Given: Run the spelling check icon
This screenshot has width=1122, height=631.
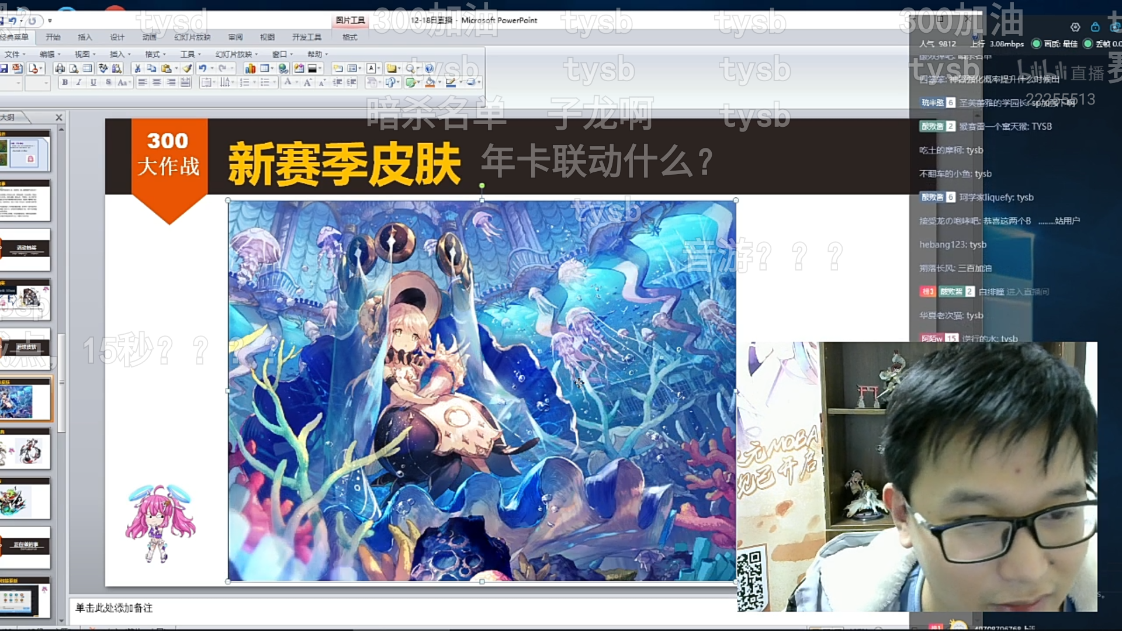Looking at the screenshot, I should pyautogui.click(x=103, y=68).
